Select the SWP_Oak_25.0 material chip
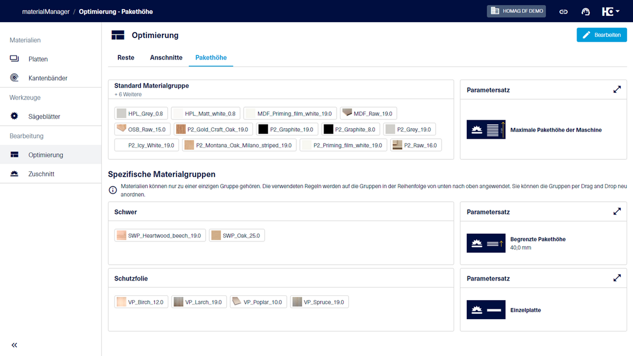Screen dimensions: 633x356 237,235
